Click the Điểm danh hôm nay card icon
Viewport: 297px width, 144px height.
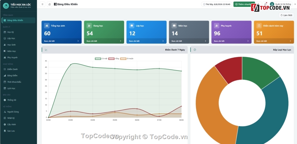coord(259,26)
